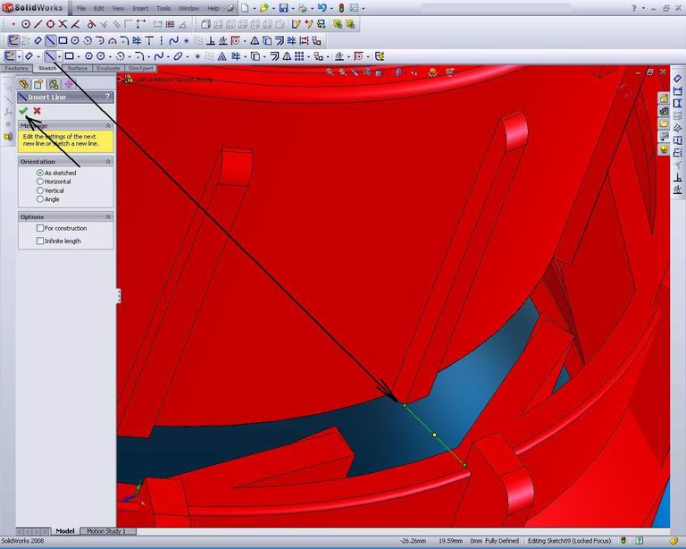Click the FeatureManager design tree tab icon
Screen dimensions: 686x549
click(x=23, y=84)
